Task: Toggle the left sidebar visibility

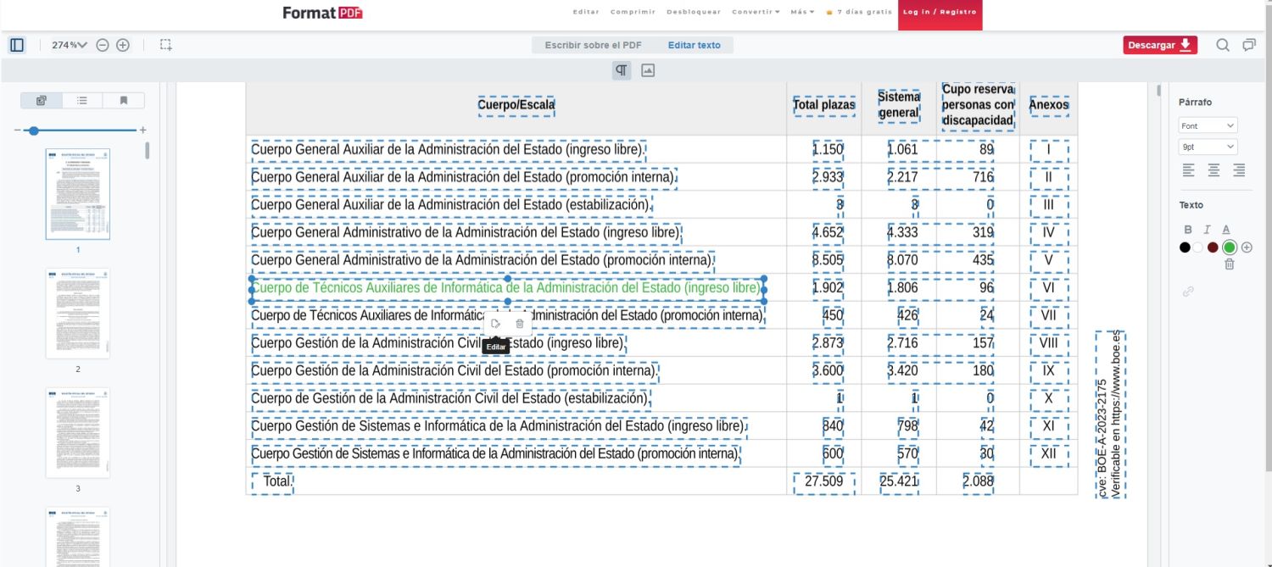Action: pos(17,44)
